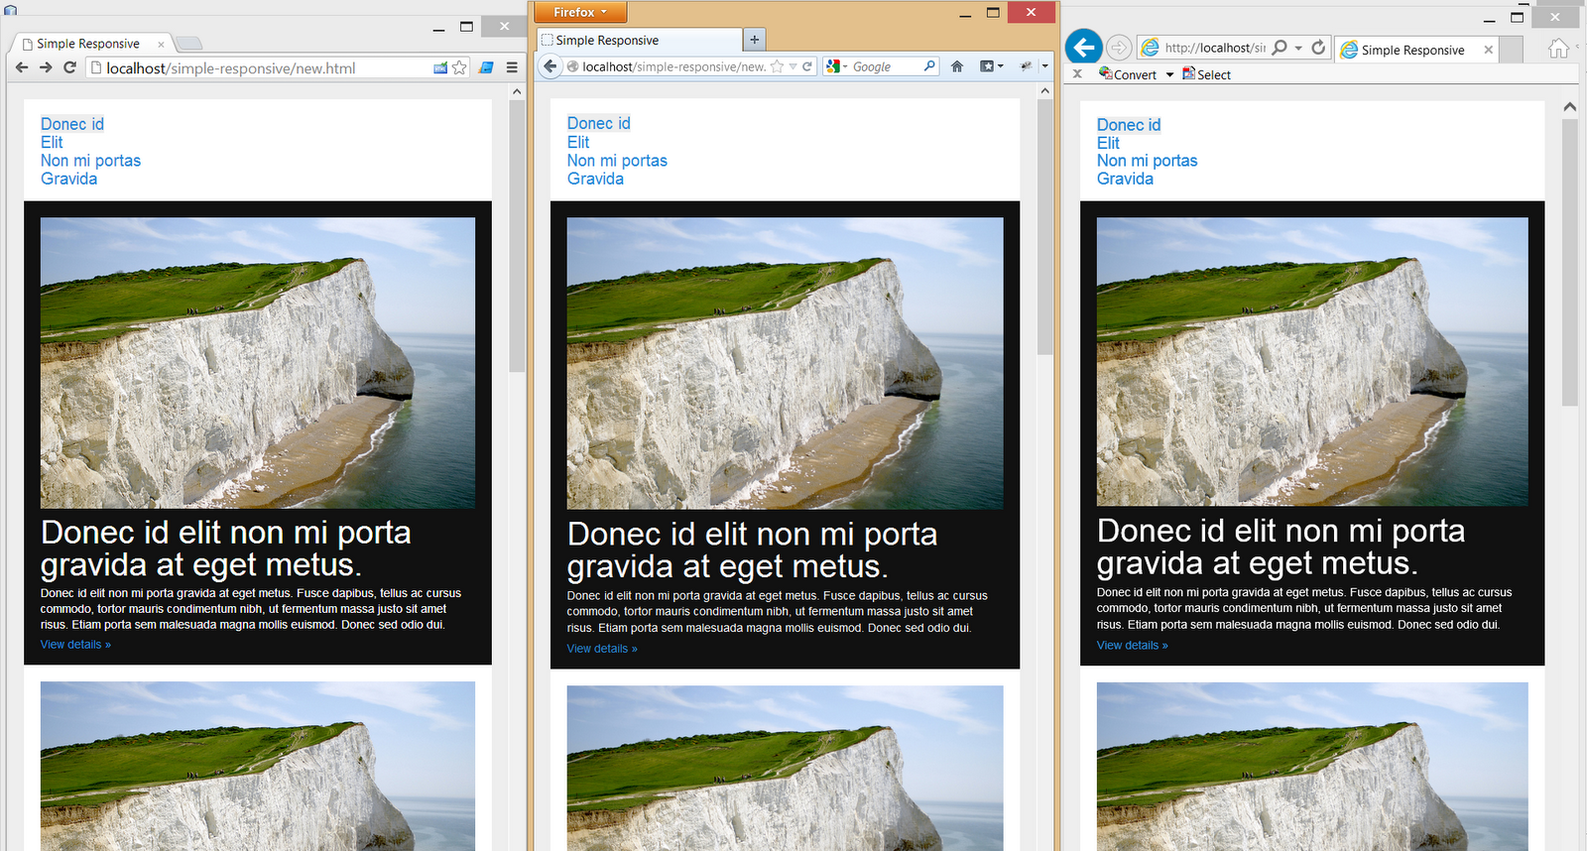The width and height of the screenshot is (1587, 851).
Task: Reload the page in Chrome
Action: pyautogui.click(x=69, y=67)
